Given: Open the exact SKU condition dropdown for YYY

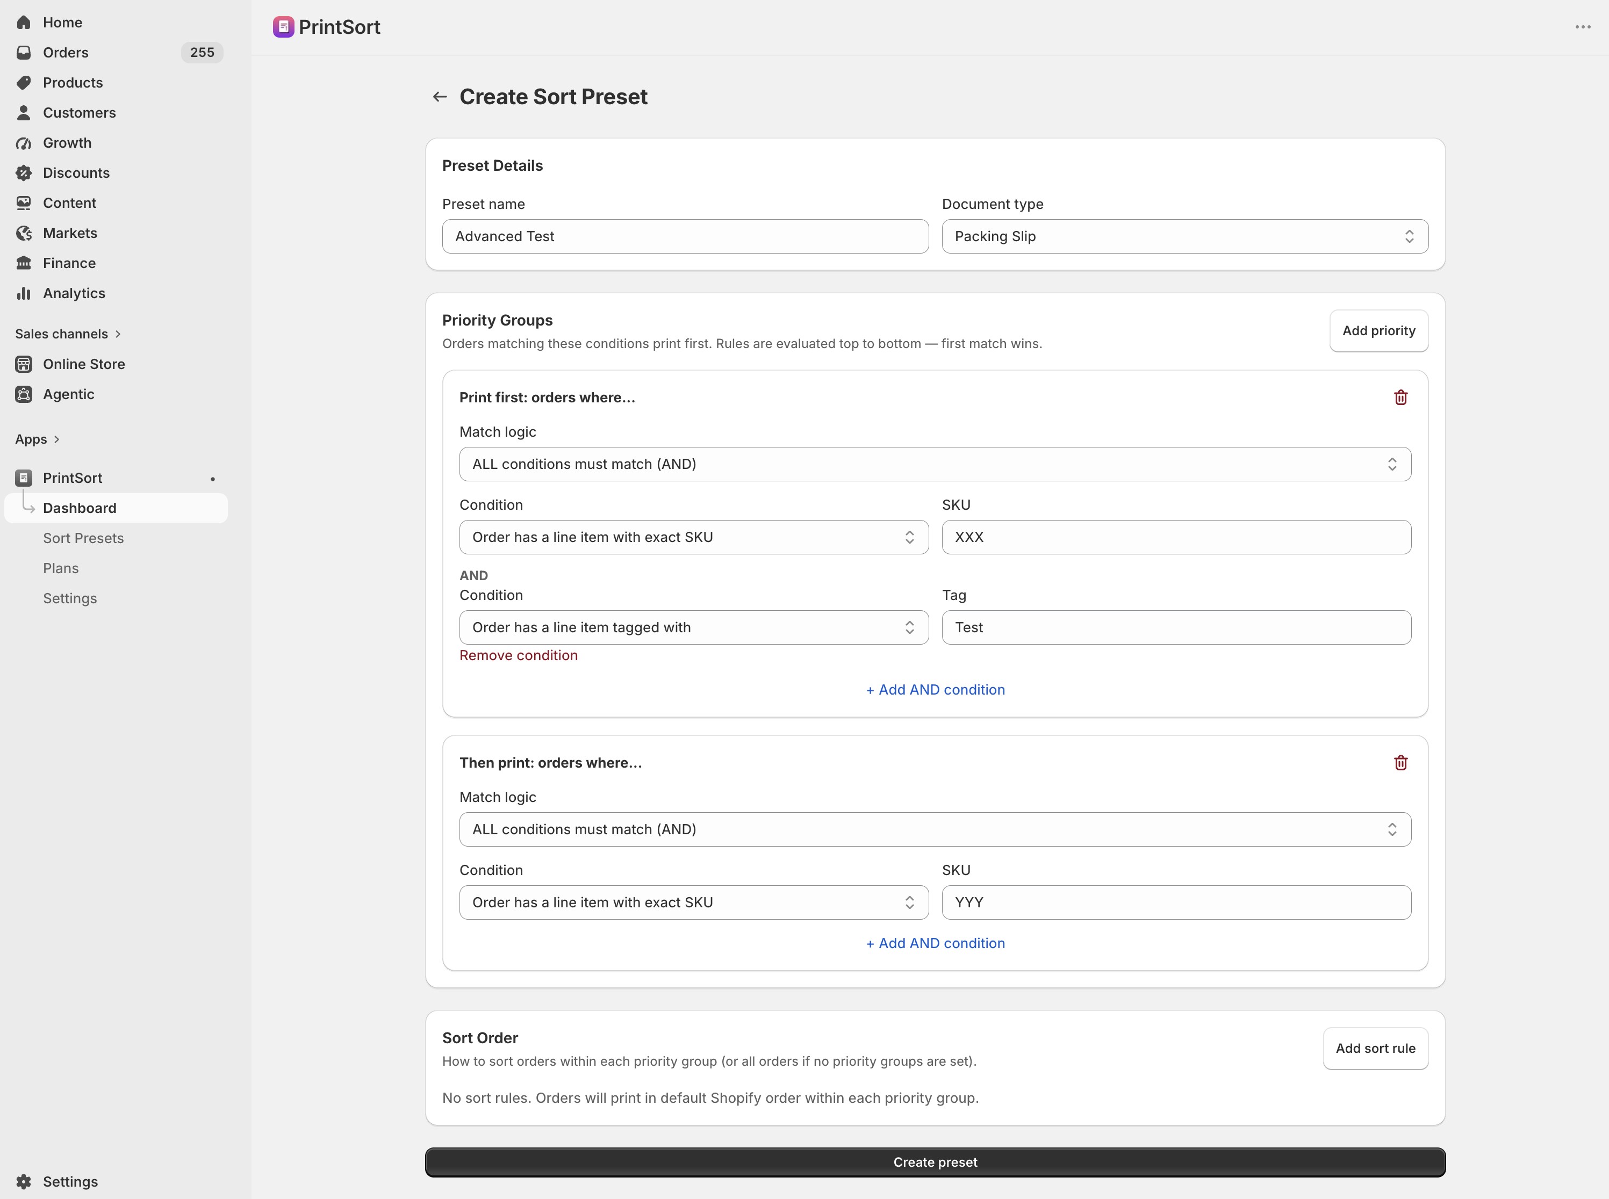Looking at the screenshot, I should click(x=694, y=902).
